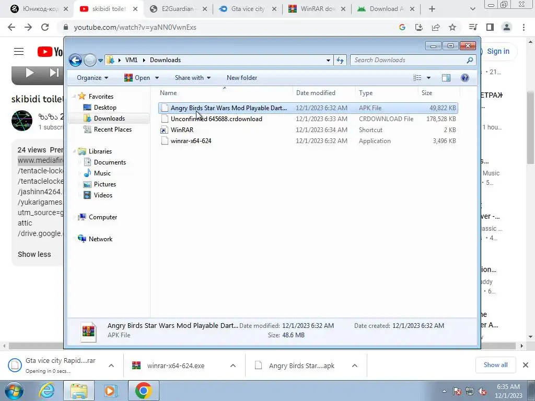
Task: Expand the Open with dropdown arrow
Action: click(157, 78)
